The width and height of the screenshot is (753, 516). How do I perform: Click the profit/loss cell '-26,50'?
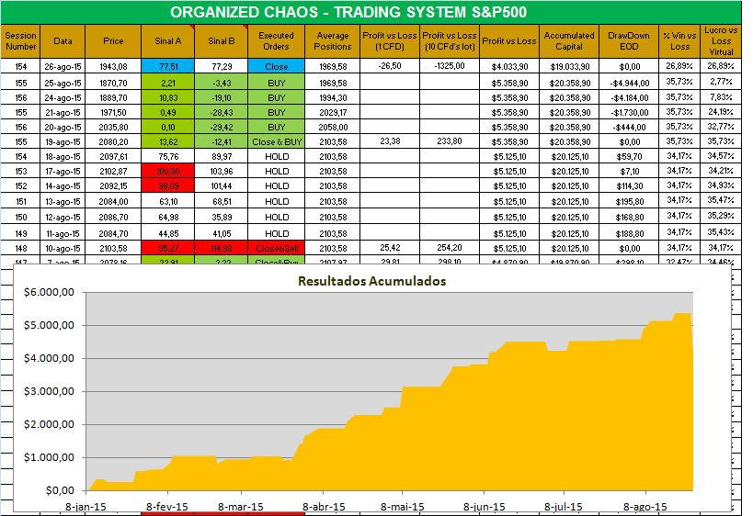click(390, 66)
